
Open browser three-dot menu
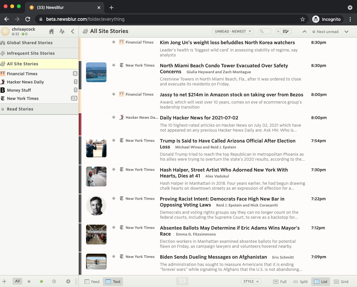(x=350, y=19)
